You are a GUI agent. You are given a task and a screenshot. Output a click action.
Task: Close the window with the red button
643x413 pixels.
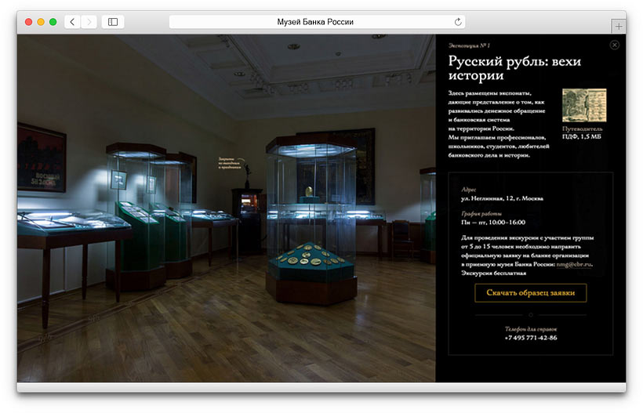click(x=29, y=22)
